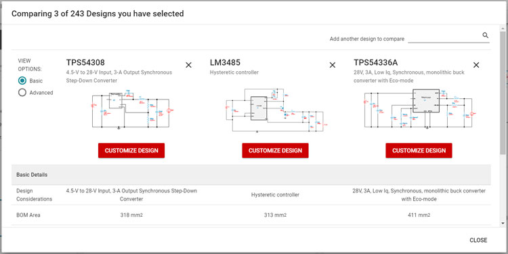Click the LM3485 design title
The height and width of the screenshot is (254, 508).
(x=225, y=62)
